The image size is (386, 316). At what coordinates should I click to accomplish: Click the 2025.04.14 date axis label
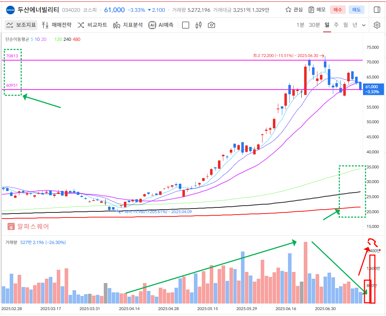coord(129,308)
